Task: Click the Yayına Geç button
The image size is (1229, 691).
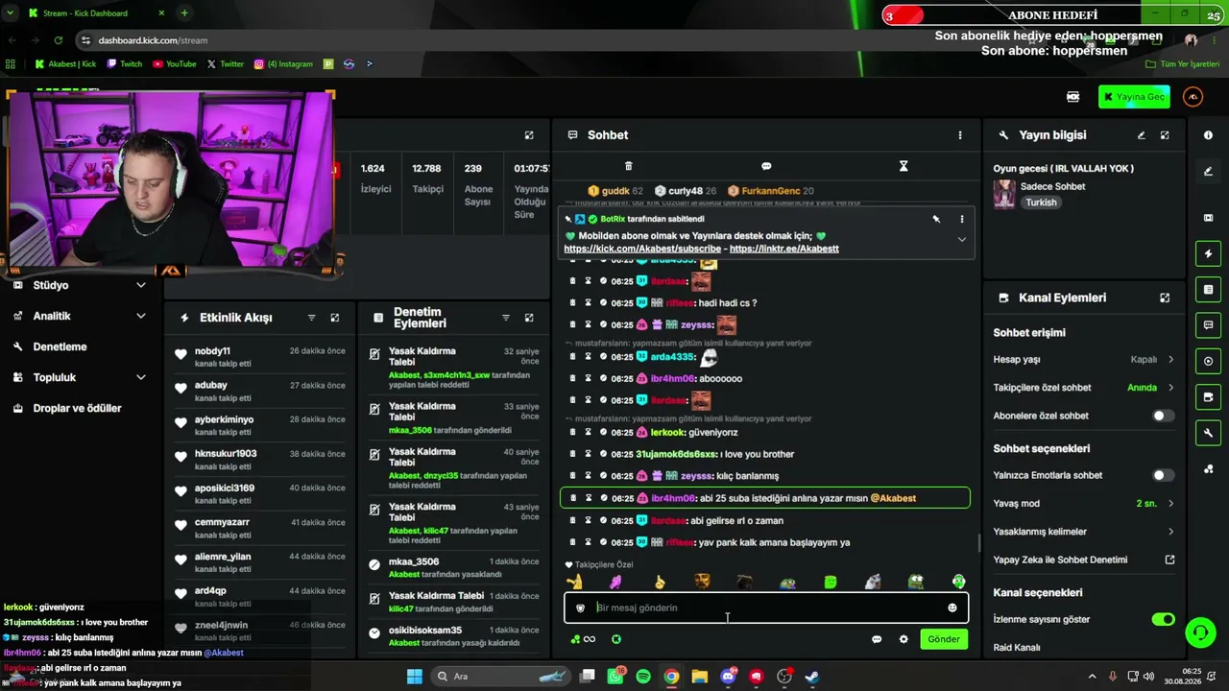Action: 1134,97
